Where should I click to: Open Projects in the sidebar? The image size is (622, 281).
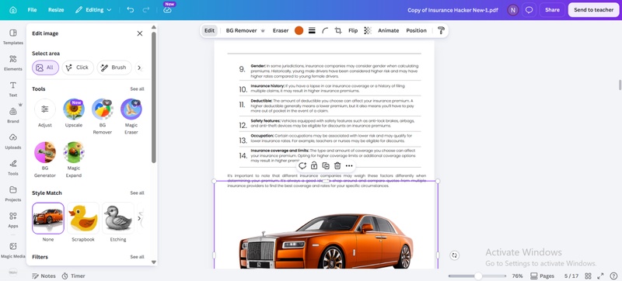(13, 193)
